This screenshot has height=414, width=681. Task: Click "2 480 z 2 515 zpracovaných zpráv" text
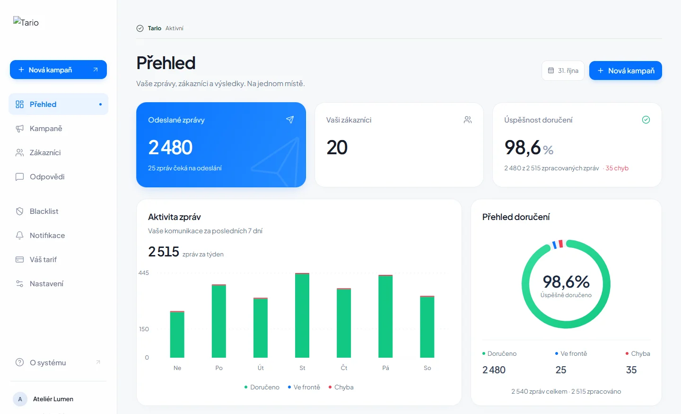(x=551, y=168)
